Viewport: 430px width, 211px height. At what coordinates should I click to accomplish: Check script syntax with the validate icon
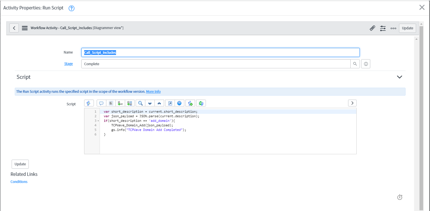click(x=190, y=103)
